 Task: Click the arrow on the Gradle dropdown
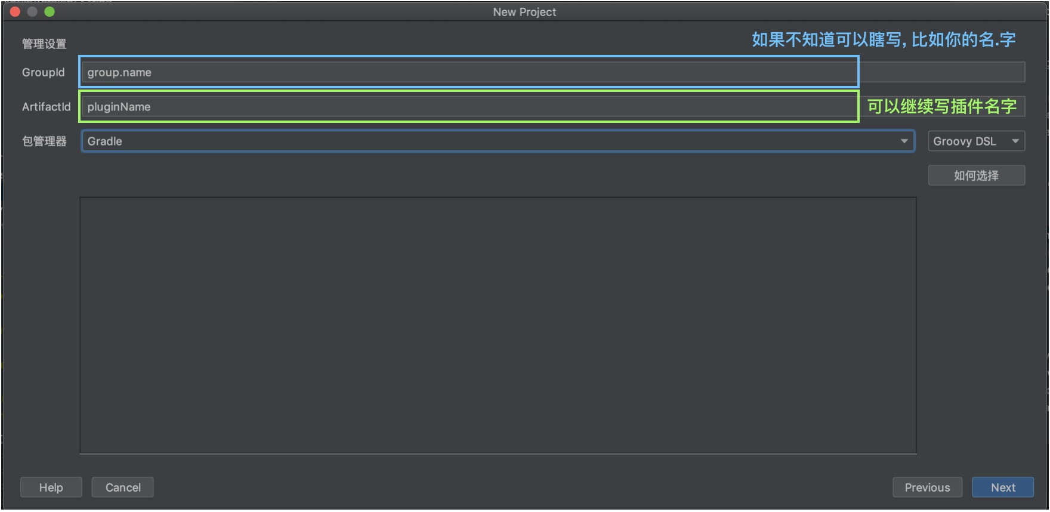pos(904,141)
